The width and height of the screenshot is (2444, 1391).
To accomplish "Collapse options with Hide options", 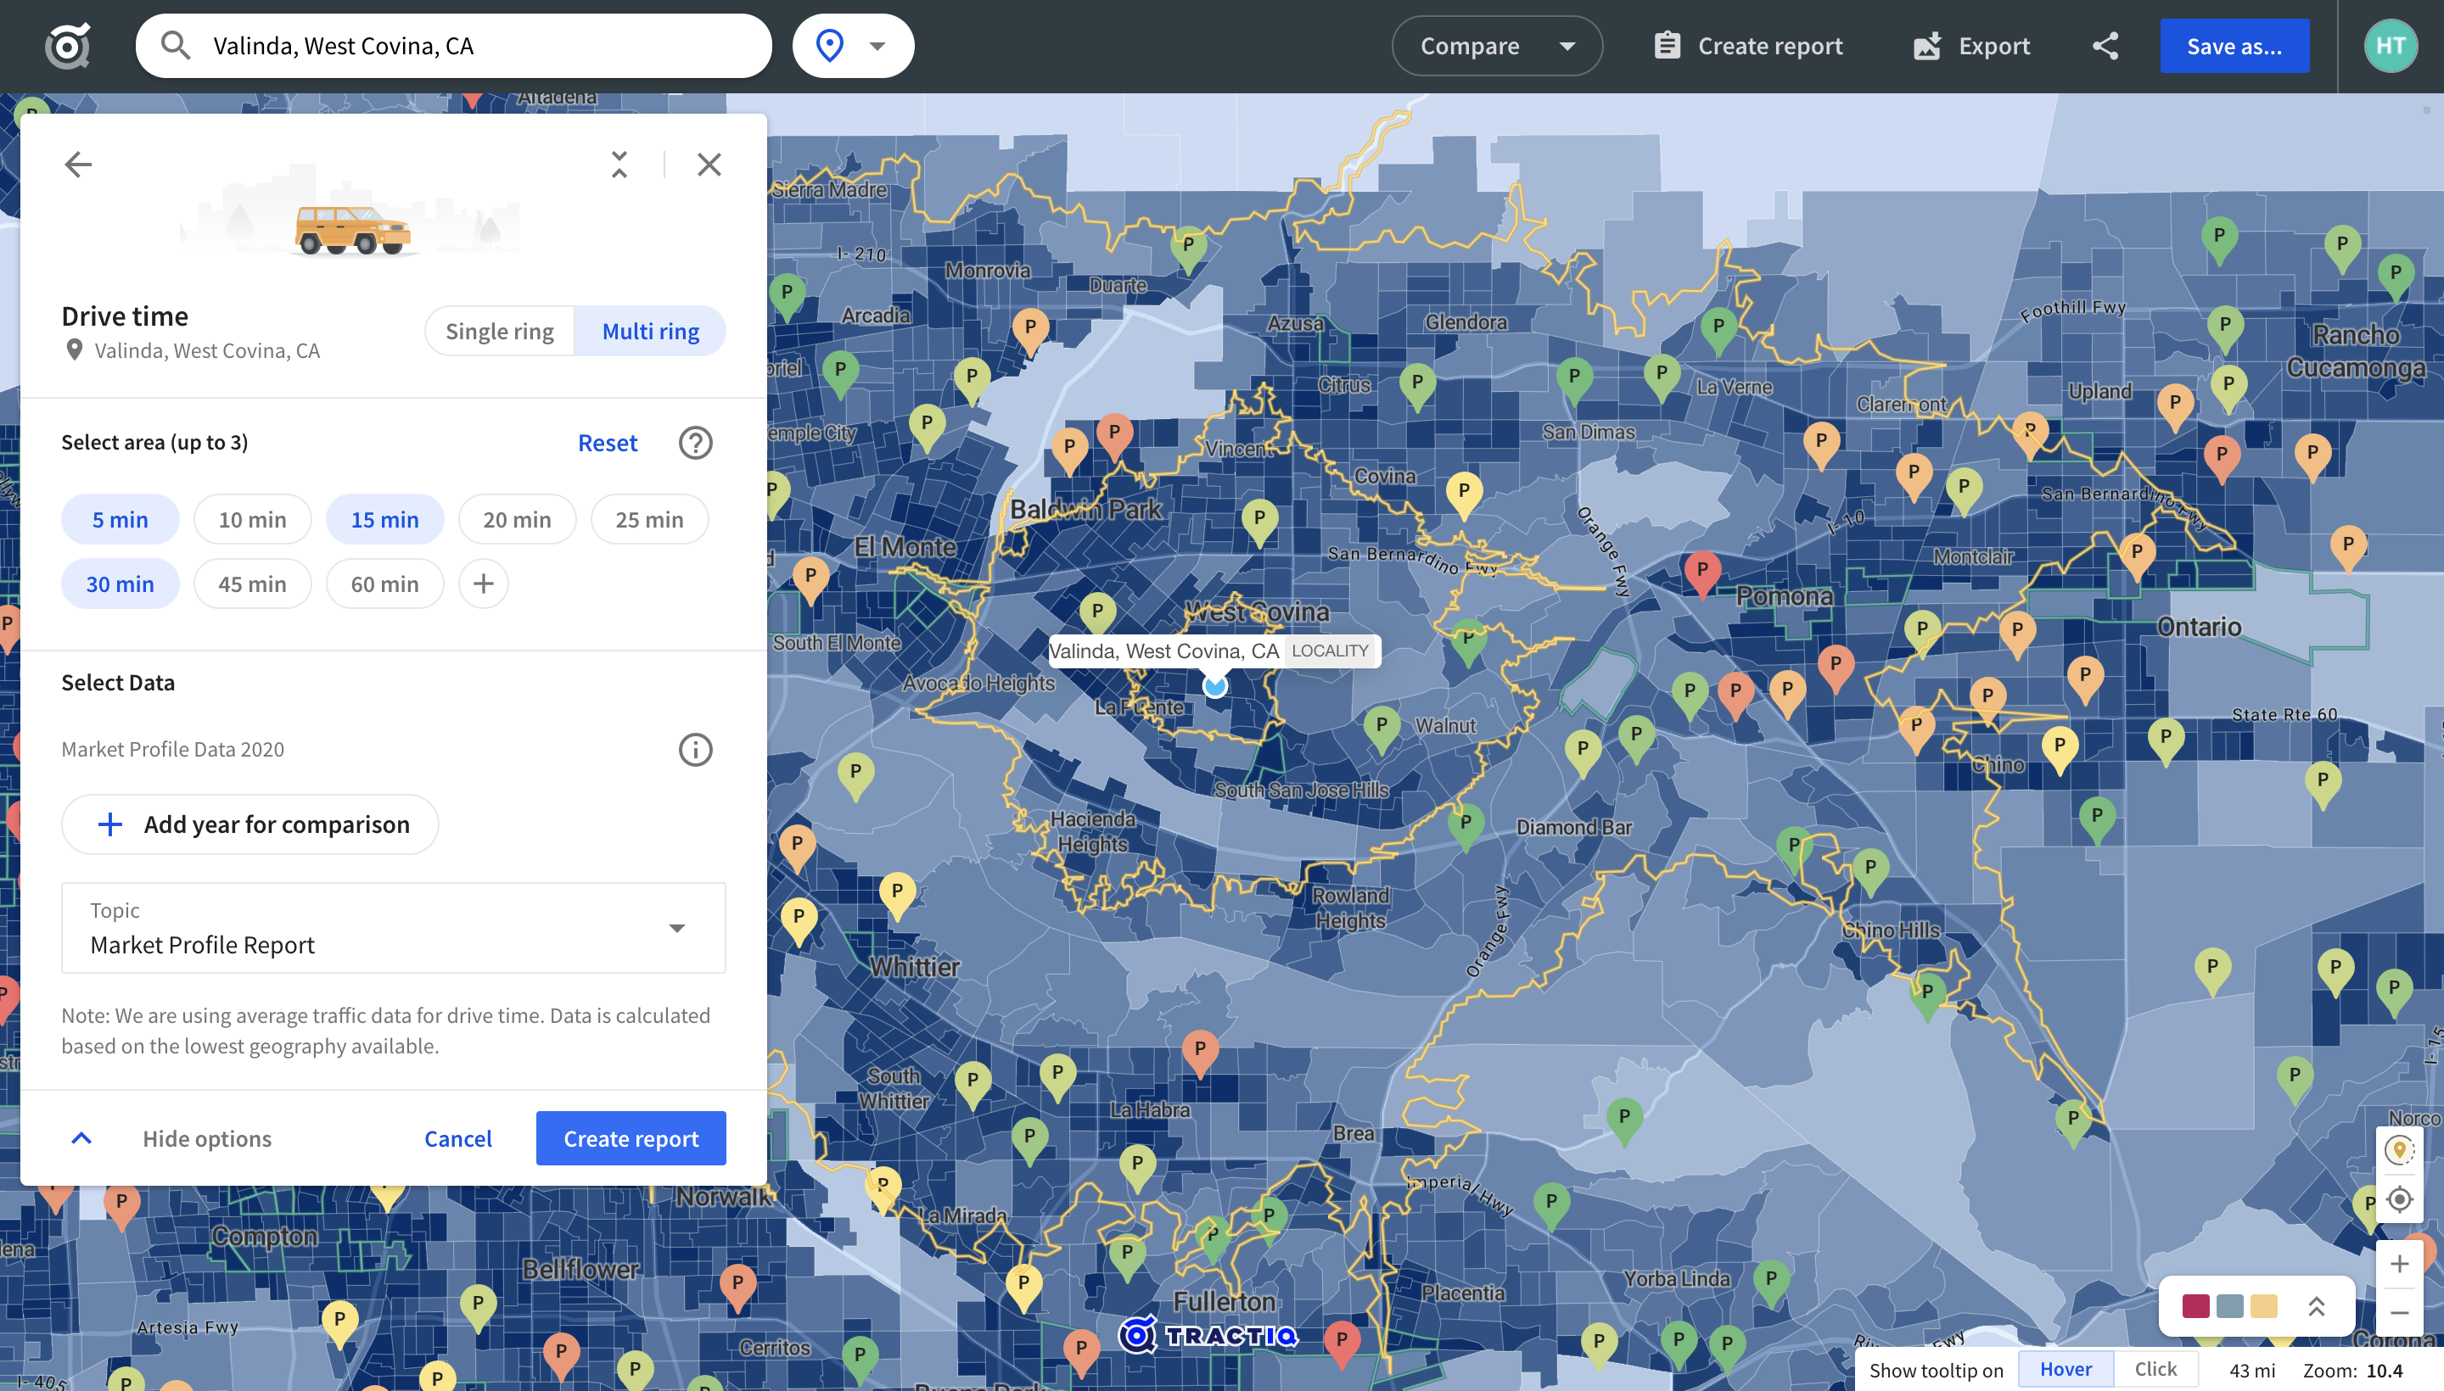I will pyautogui.click(x=172, y=1139).
